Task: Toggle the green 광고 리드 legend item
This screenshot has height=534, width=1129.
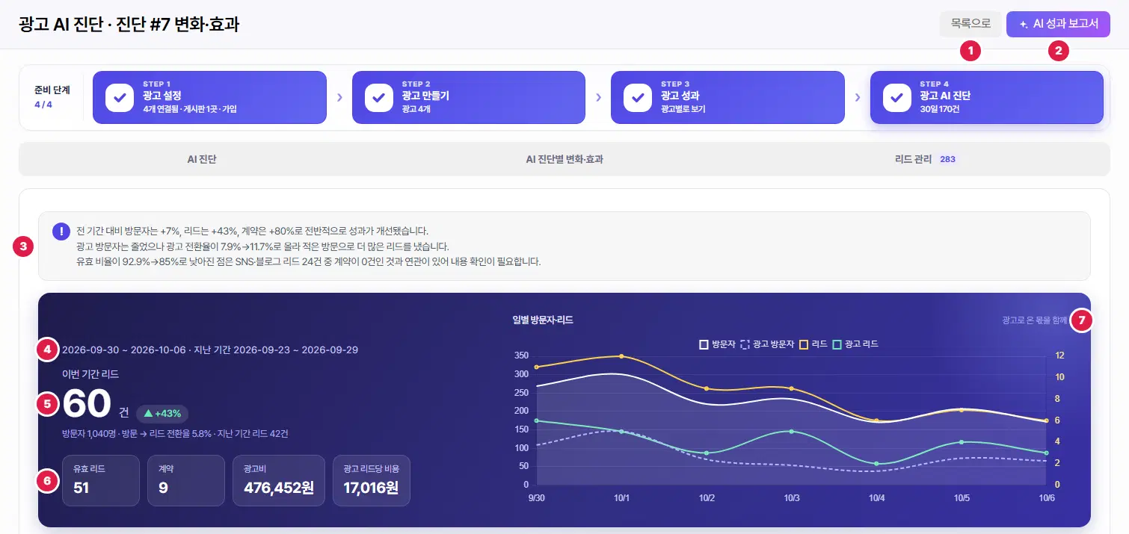Action: pos(855,344)
